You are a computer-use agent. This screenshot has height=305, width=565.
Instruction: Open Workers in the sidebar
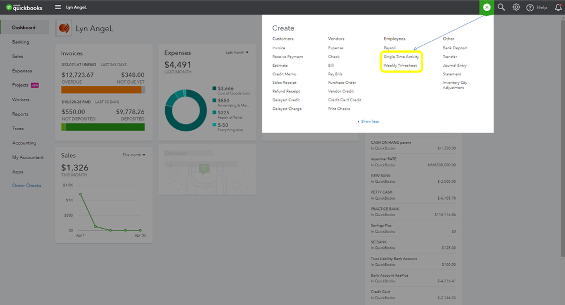(x=20, y=100)
